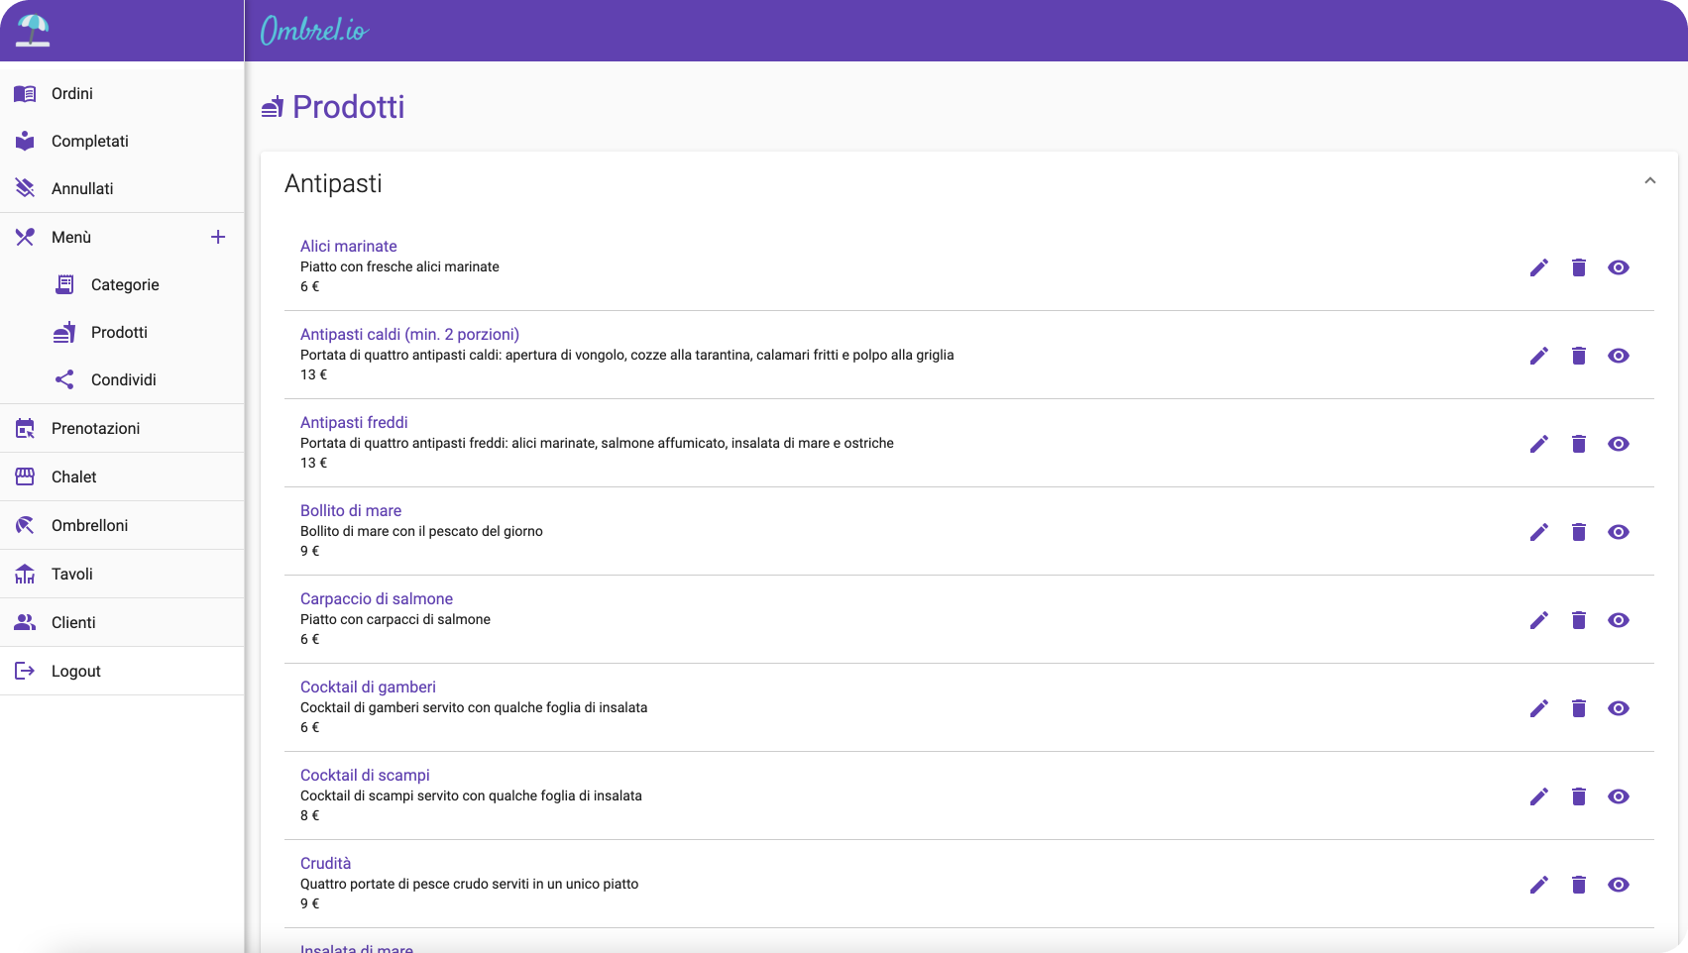The image size is (1688, 953).
Task: Delete Bollito di mare entry
Action: pos(1579,532)
